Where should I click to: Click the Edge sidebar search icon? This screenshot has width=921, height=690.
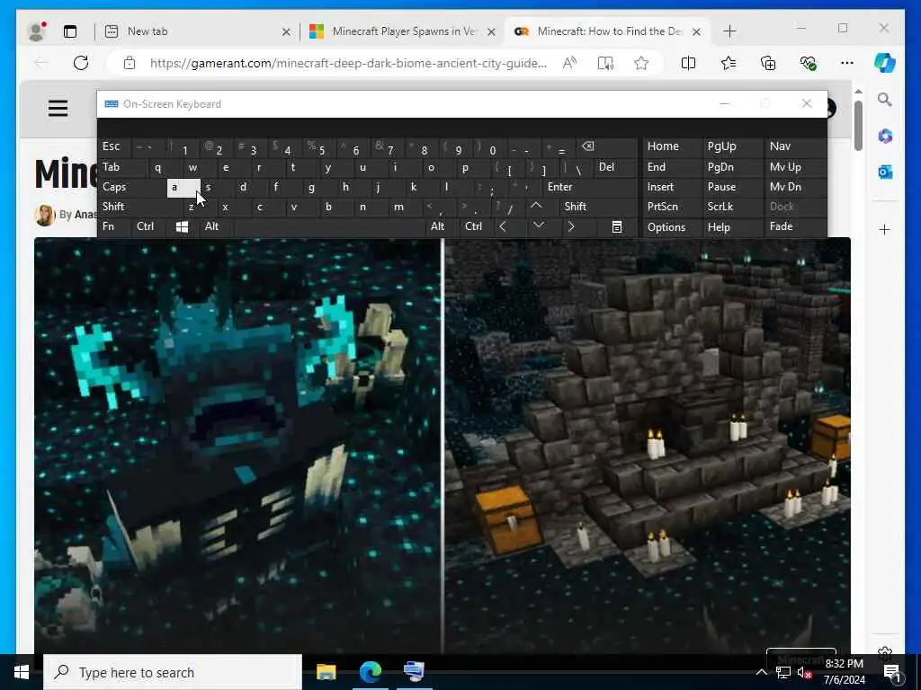click(x=885, y=100)
